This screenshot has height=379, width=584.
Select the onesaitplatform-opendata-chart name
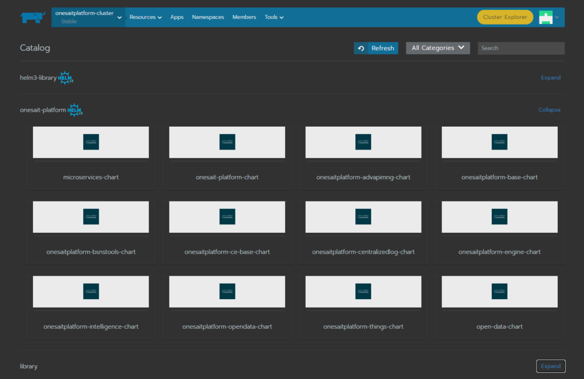click(227, 327)
